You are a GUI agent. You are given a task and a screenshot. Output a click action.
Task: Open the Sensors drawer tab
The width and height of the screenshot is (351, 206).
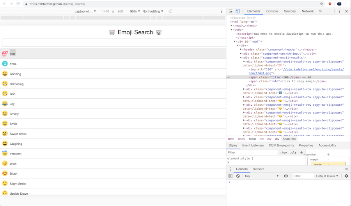click(x=258, y=169)
